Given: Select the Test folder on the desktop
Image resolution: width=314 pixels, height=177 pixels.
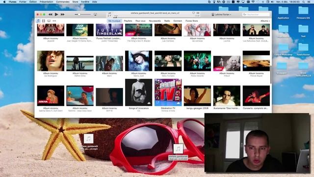Looking at the screenshot, I should [x=303, y=31].
